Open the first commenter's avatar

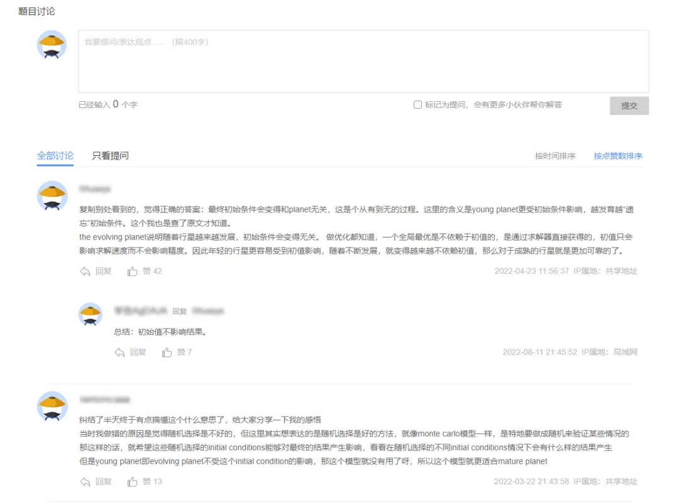[52, 196]
